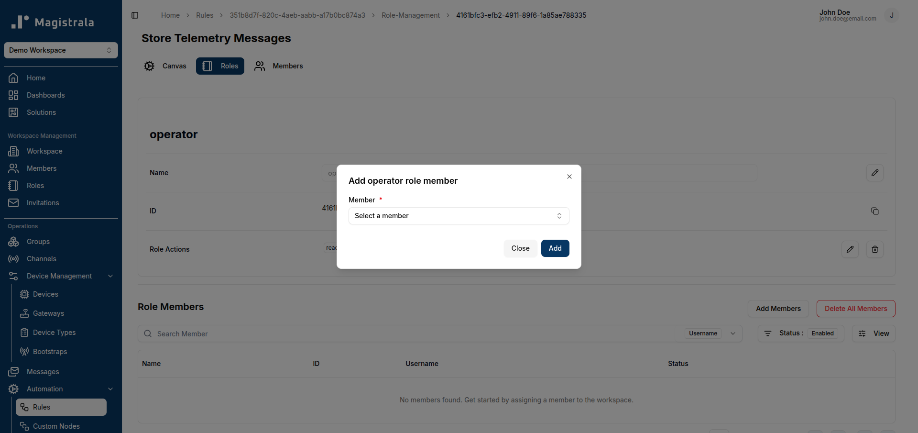Delete role actions trash icon
Image resolution: width=918 pixels, height=433 pixels.
[874, 249]
